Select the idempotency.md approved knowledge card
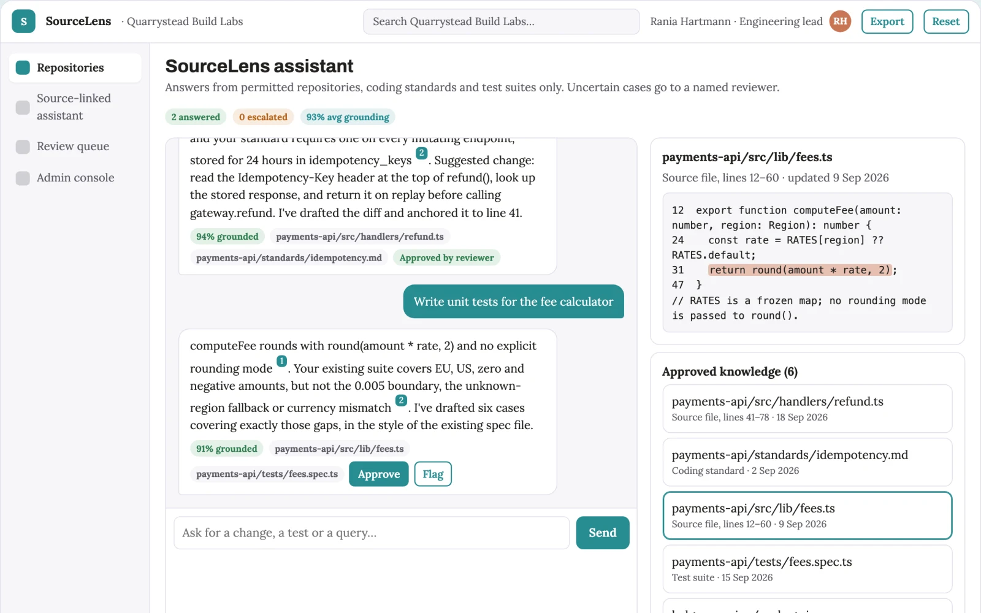 pos(807,462)
